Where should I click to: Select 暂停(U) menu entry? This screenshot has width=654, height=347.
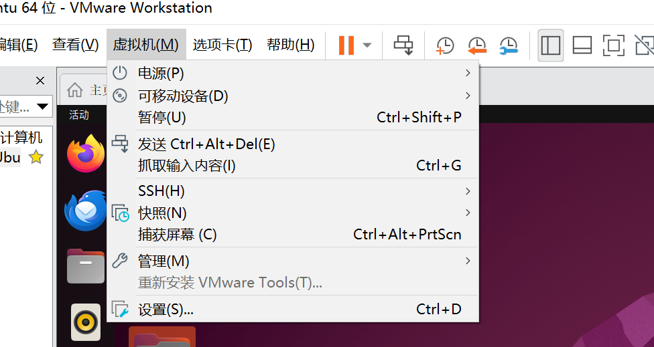293,117
